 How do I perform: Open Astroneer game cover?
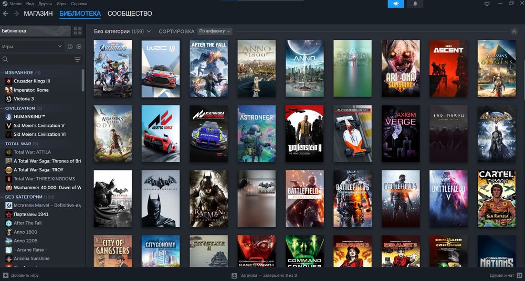pos(257,134)
